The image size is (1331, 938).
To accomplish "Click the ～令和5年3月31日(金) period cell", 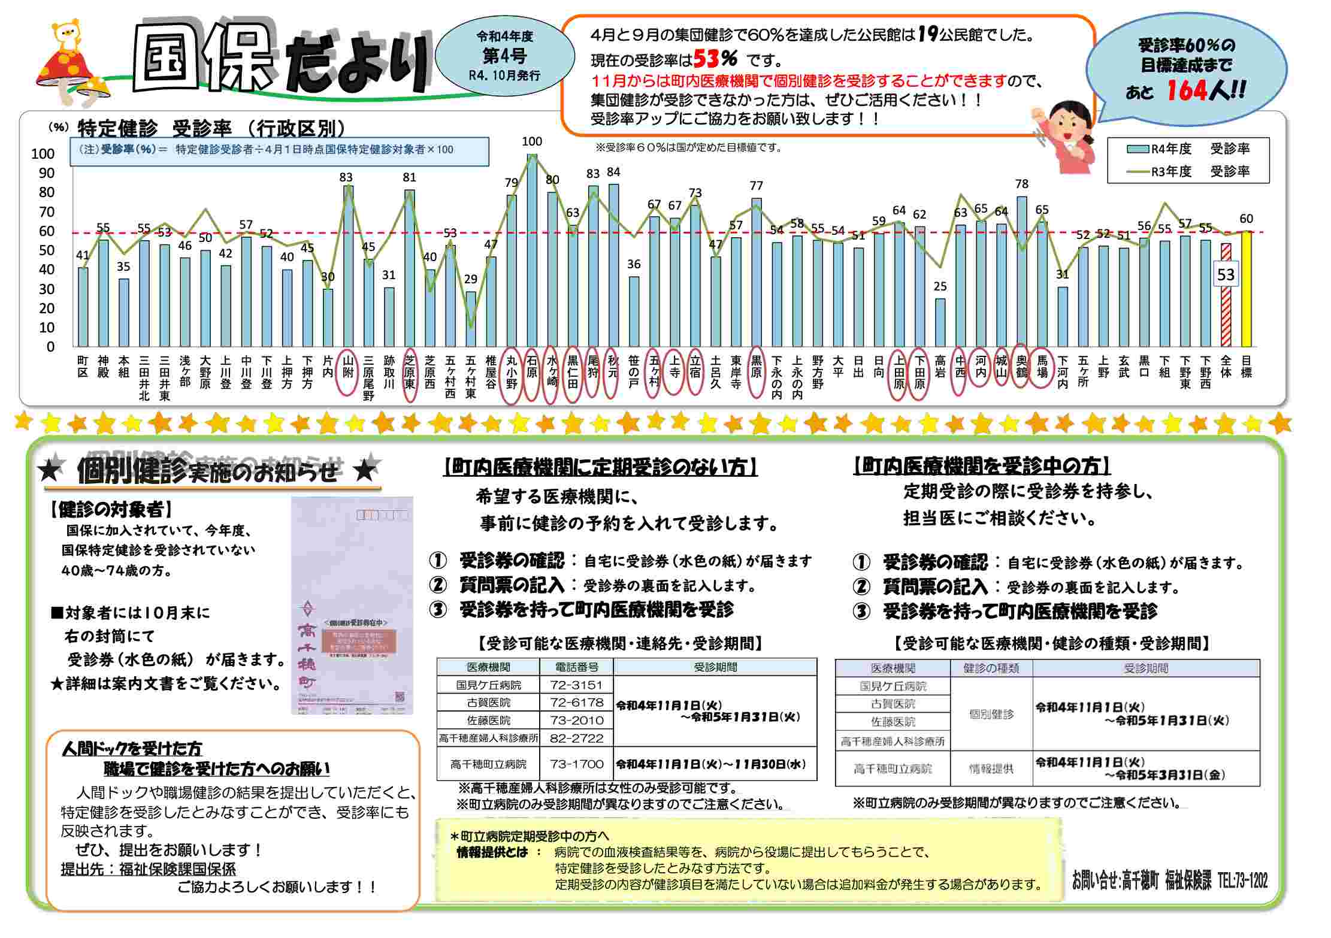I will click(1147, 768).
